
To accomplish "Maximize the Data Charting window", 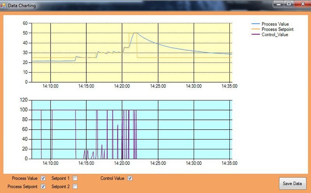I will pos(288,4).
